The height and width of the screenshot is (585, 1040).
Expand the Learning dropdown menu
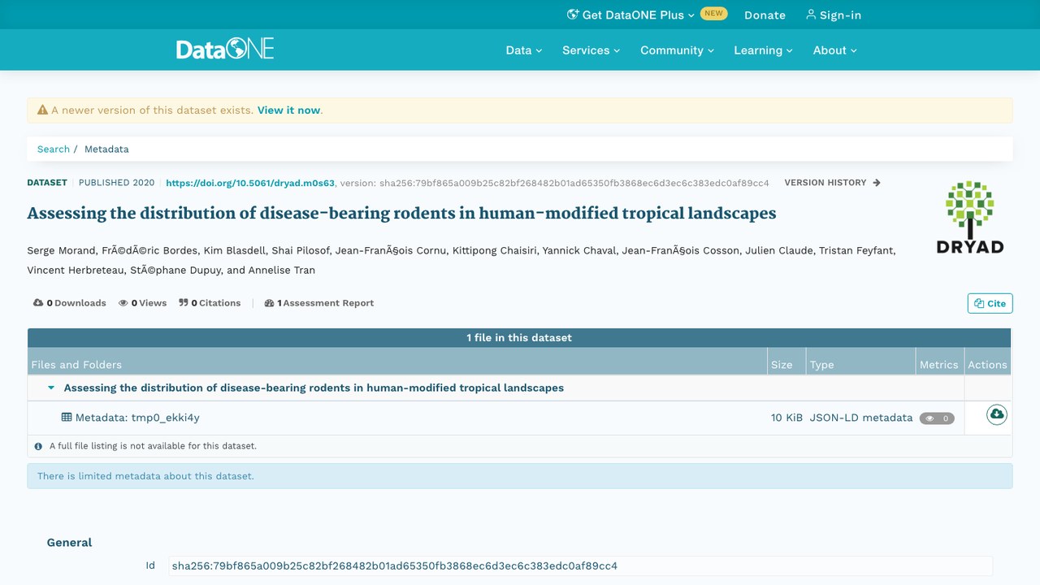(764, 50)
